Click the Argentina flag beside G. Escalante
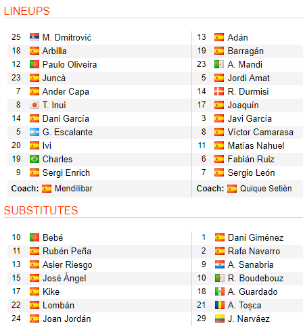This screenshot has width=303, height=330. click(x=34, y=132)
